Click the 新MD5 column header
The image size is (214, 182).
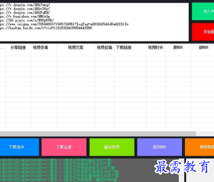[202, 48]
